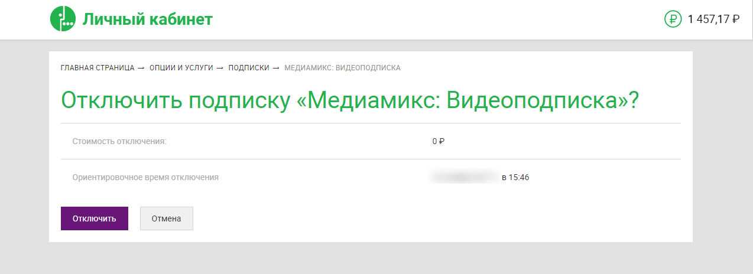Navigate to Опции и услуги breadcrumb
Viewport: 753px width, 274px height.
coord(181,68)
